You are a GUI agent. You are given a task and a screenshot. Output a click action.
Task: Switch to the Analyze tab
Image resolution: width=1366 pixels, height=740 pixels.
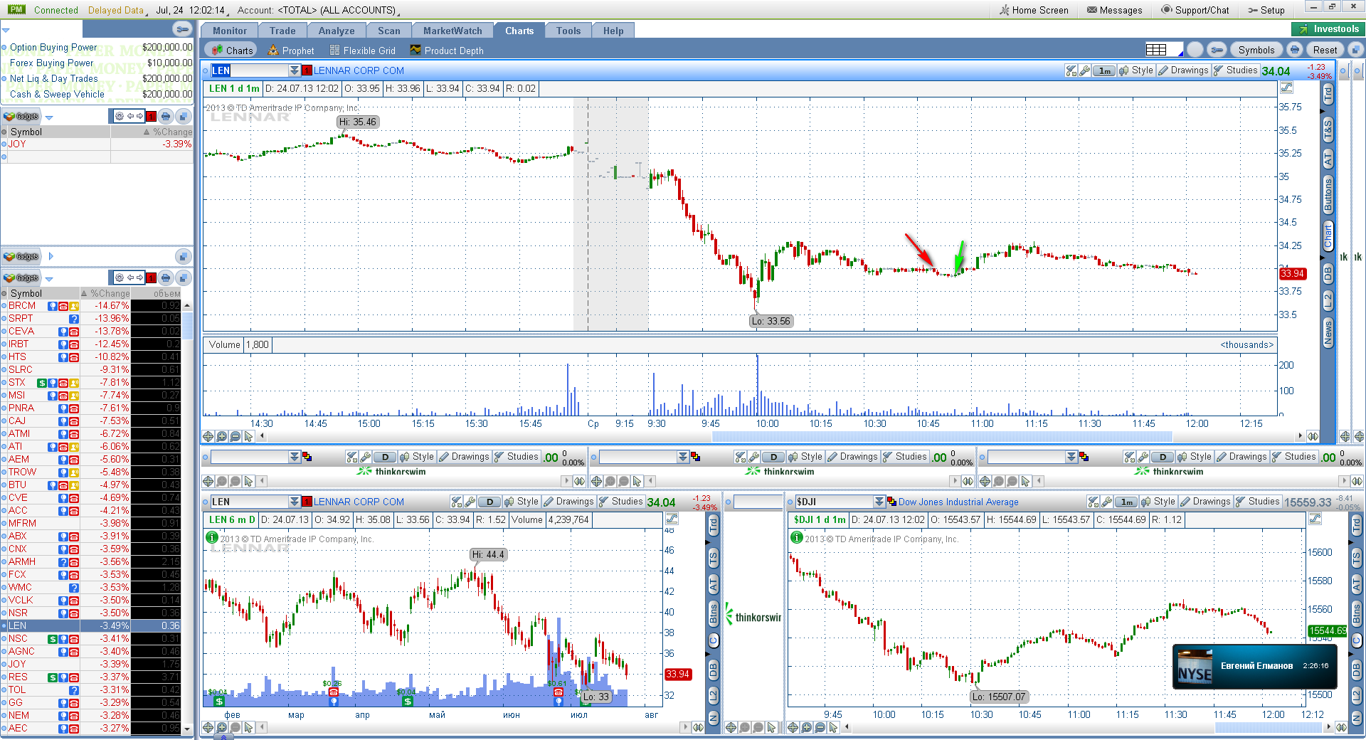point(337,31)
